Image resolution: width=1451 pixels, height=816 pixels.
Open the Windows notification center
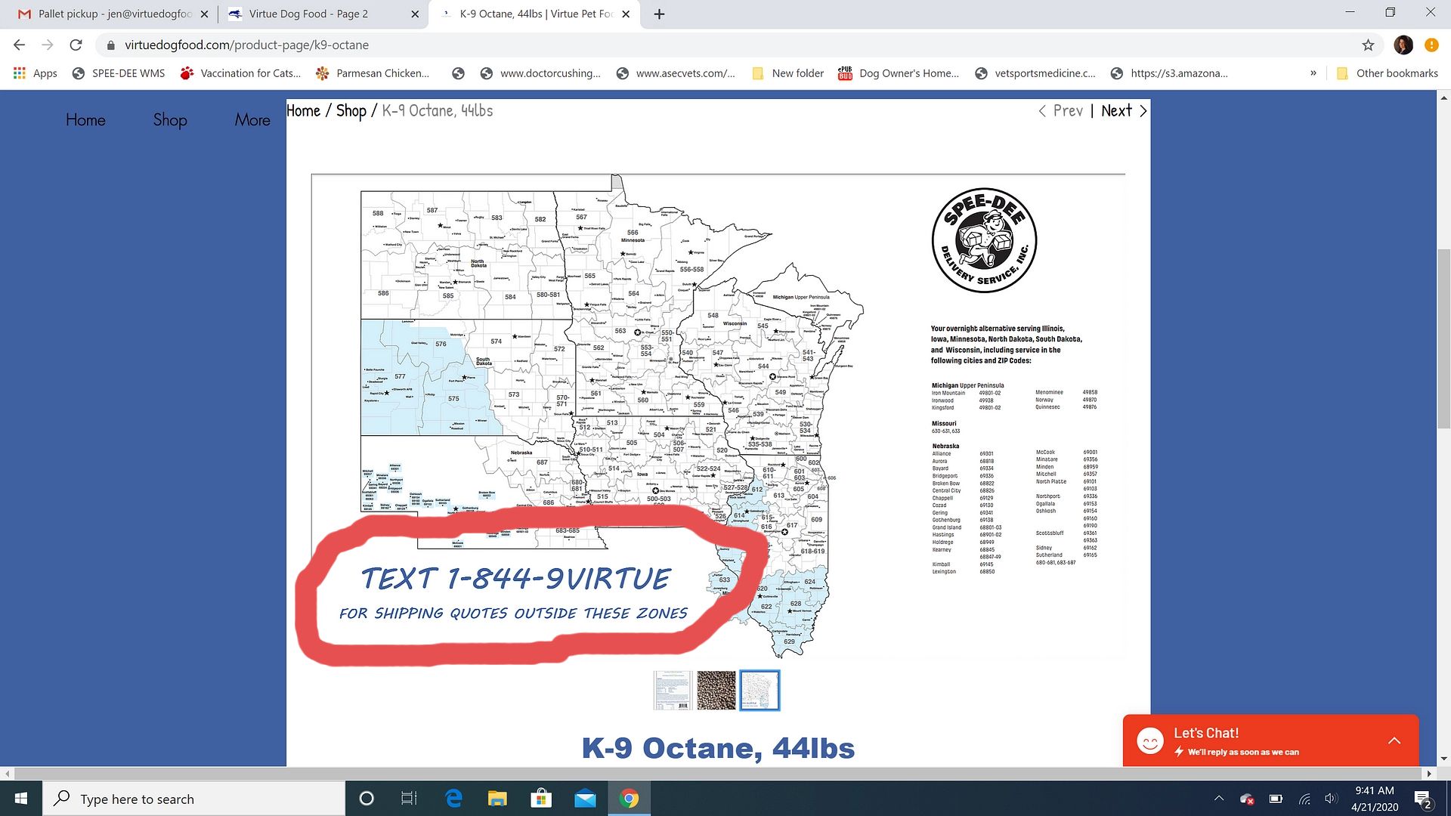[x=1423, y=799]
